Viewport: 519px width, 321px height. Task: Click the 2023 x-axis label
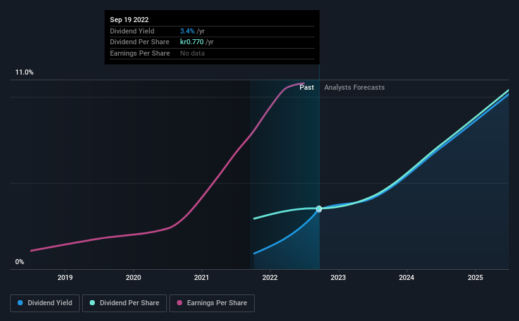(338, 277)
